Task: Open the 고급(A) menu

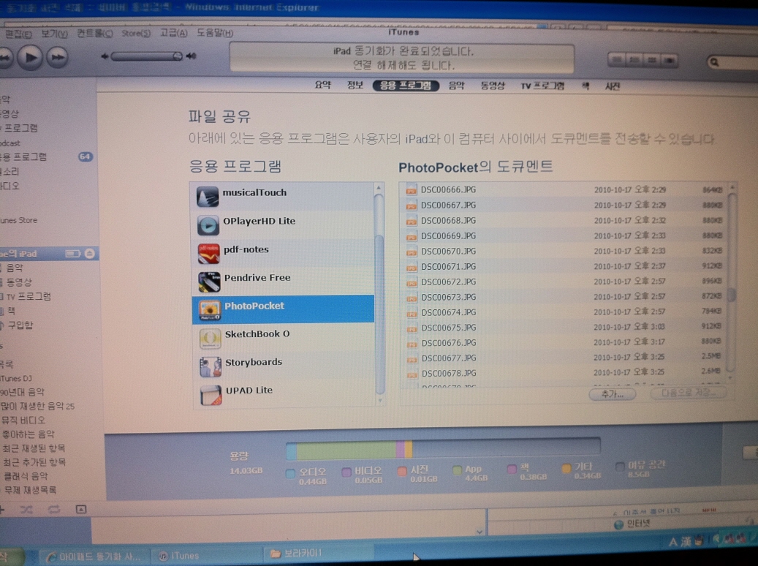Action: coord(173,33)
